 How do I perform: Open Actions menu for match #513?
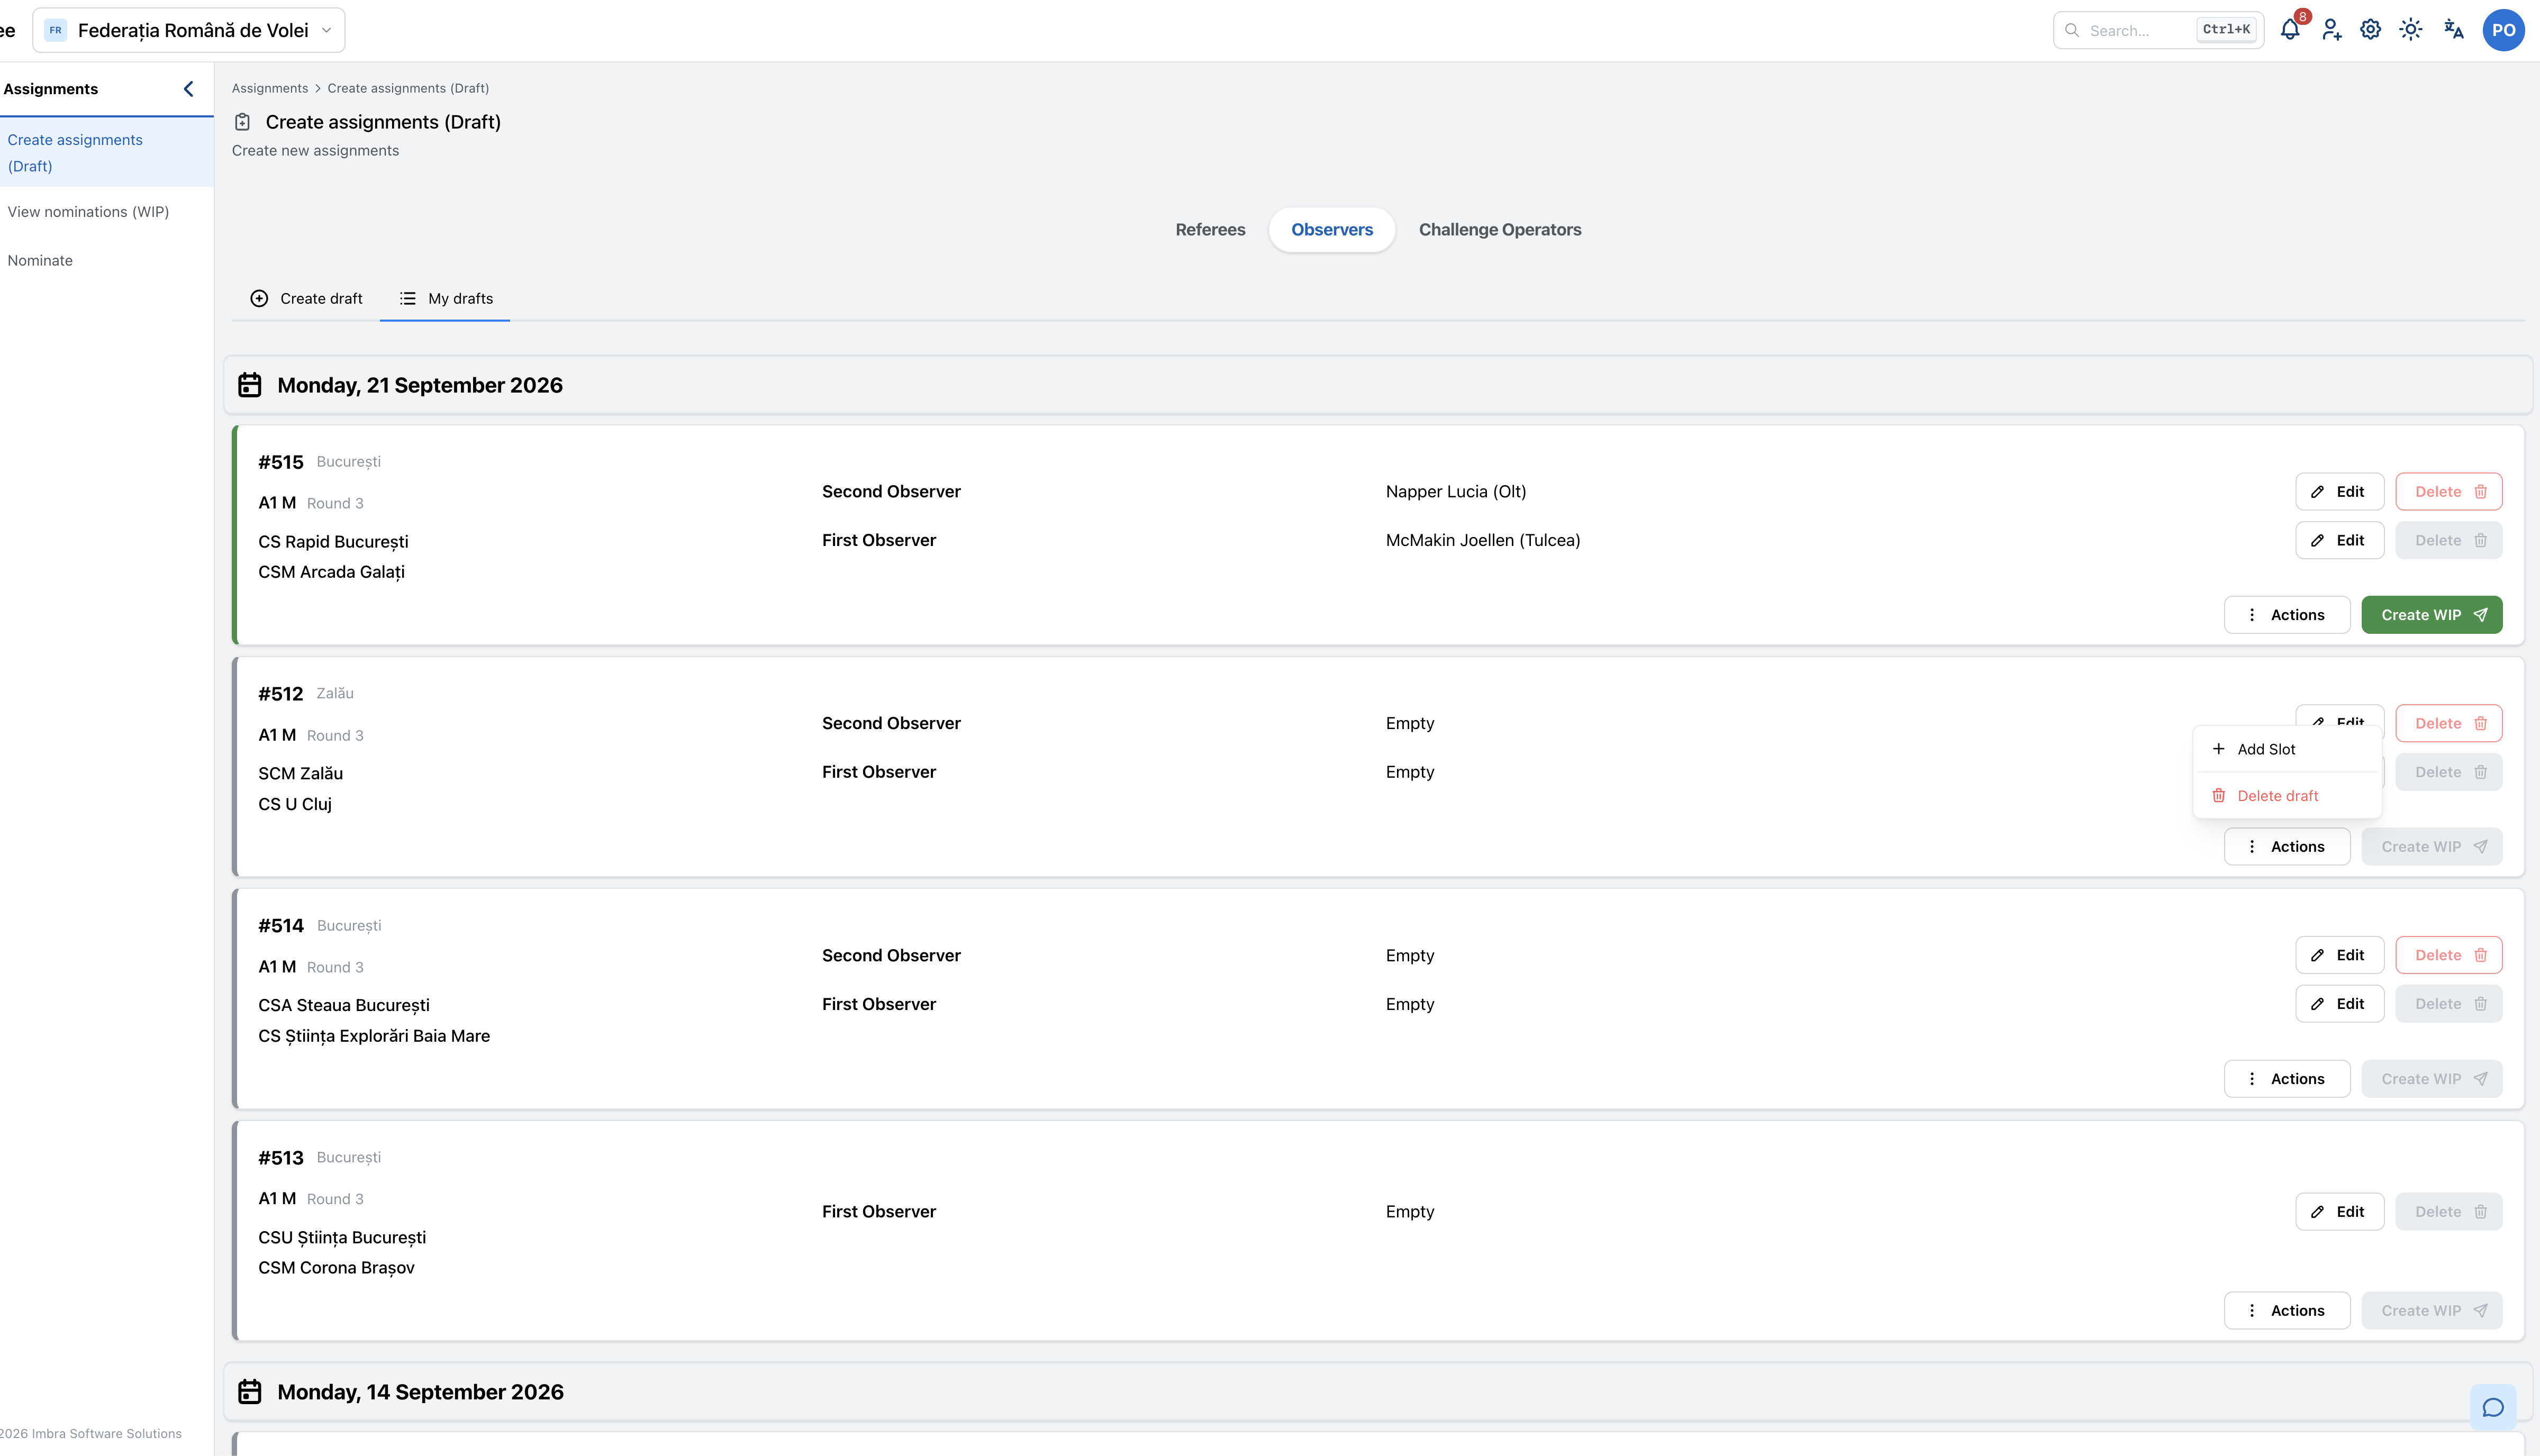pyautogui.click(x=2287, y=1311)
